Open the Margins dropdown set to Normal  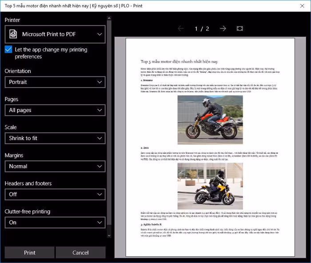(55, 166)
